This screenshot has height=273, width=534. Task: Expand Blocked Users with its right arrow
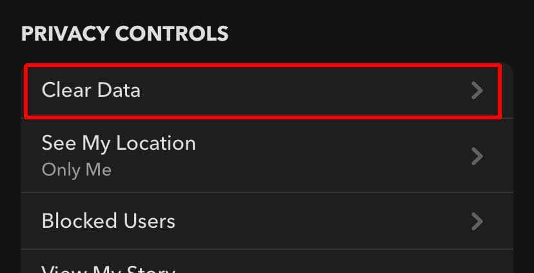click(x=477, y=221)
